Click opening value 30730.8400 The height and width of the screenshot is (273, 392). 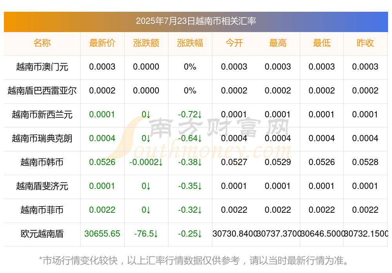coord(235,234)
